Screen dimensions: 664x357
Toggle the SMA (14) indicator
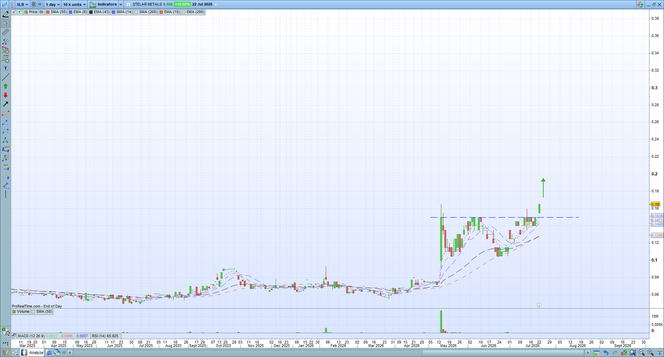coord(122,12)
